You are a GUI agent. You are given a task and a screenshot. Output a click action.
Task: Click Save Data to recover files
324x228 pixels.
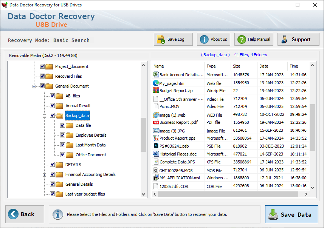click(x=291, y=214)
